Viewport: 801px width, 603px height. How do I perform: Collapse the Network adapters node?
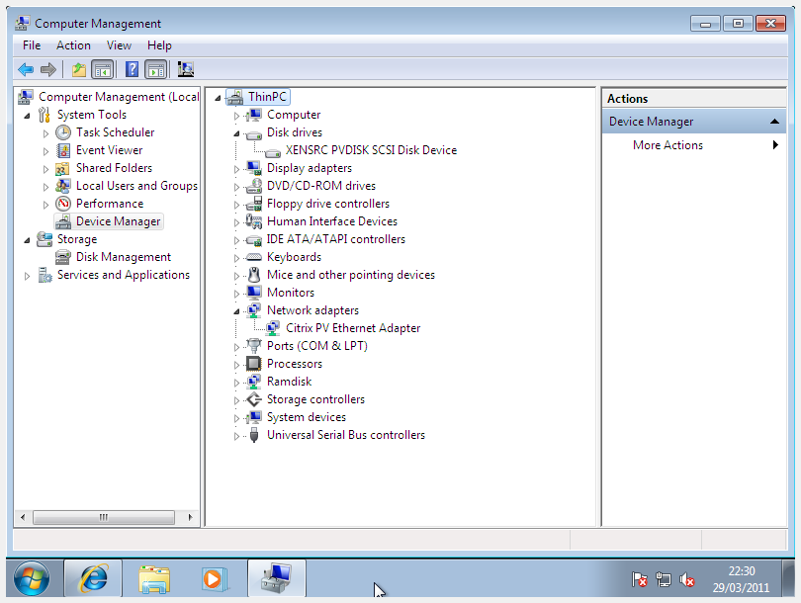point(236,310)
